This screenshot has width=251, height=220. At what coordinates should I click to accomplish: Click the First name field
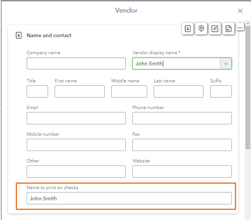coord(80,91)
